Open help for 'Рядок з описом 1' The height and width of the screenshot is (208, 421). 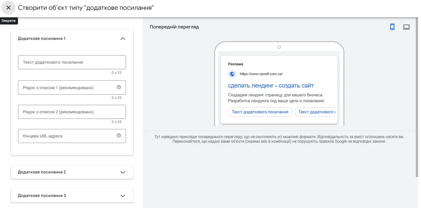pyautogui.click(x=119, y=87)
